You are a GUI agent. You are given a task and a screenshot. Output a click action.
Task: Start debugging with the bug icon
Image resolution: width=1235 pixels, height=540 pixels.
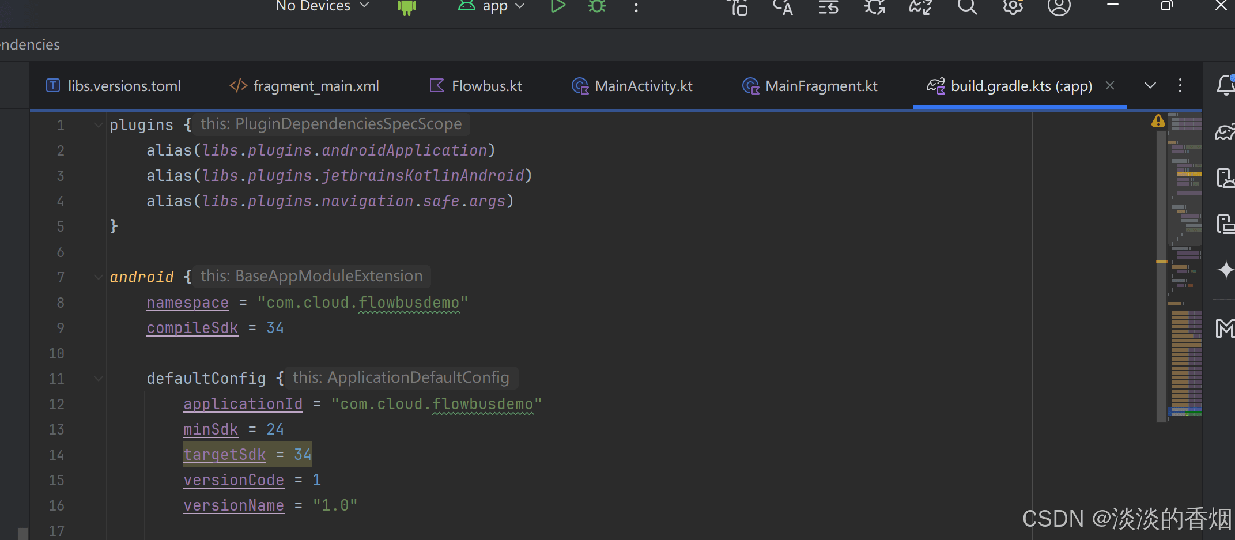(597, 6)
